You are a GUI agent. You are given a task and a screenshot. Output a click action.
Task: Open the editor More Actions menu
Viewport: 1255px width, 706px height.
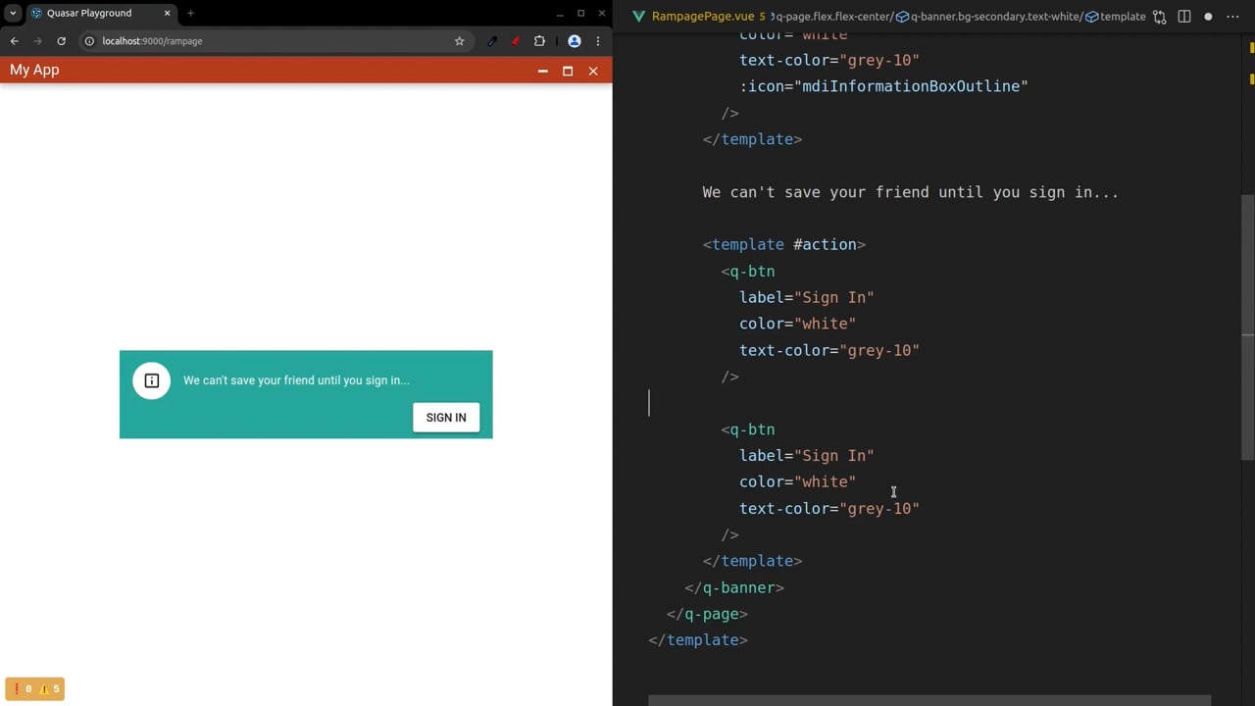point(1232,17)
